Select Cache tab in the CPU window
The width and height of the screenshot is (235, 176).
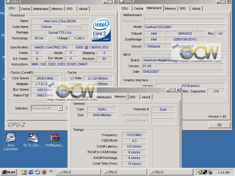click(25, 9)
